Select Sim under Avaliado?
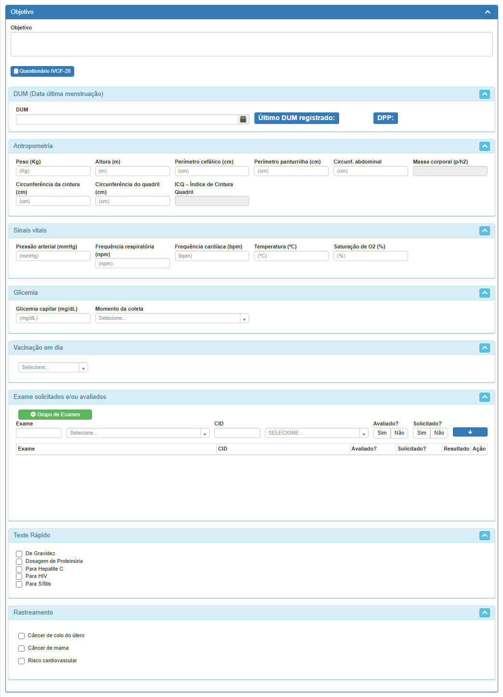The height and width of the screenshot is (697, 503). coord(382,433)
